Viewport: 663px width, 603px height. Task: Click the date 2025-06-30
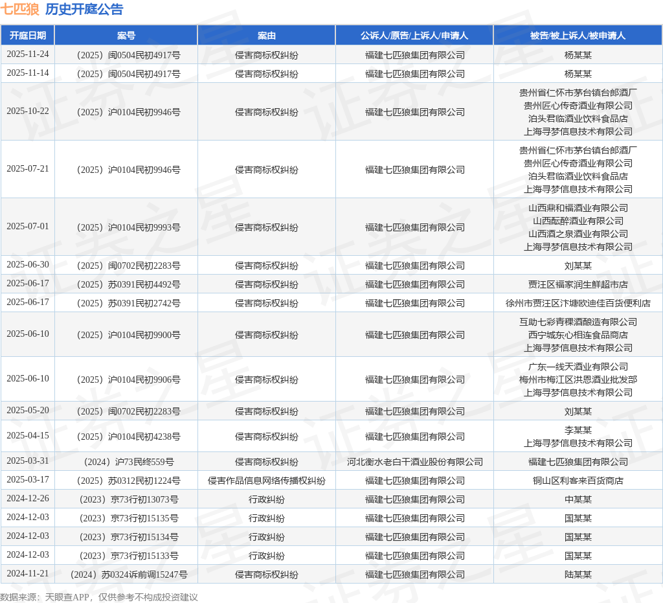click(x=27, y=265)
